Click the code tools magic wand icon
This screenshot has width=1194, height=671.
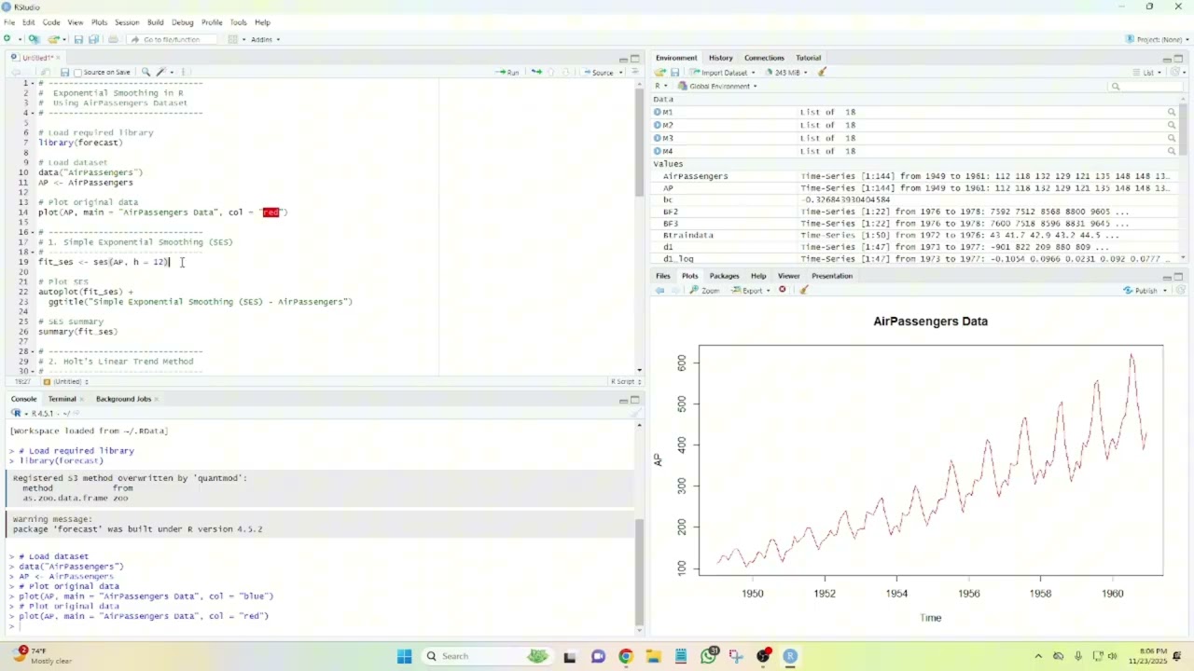(x=161, y=72)
